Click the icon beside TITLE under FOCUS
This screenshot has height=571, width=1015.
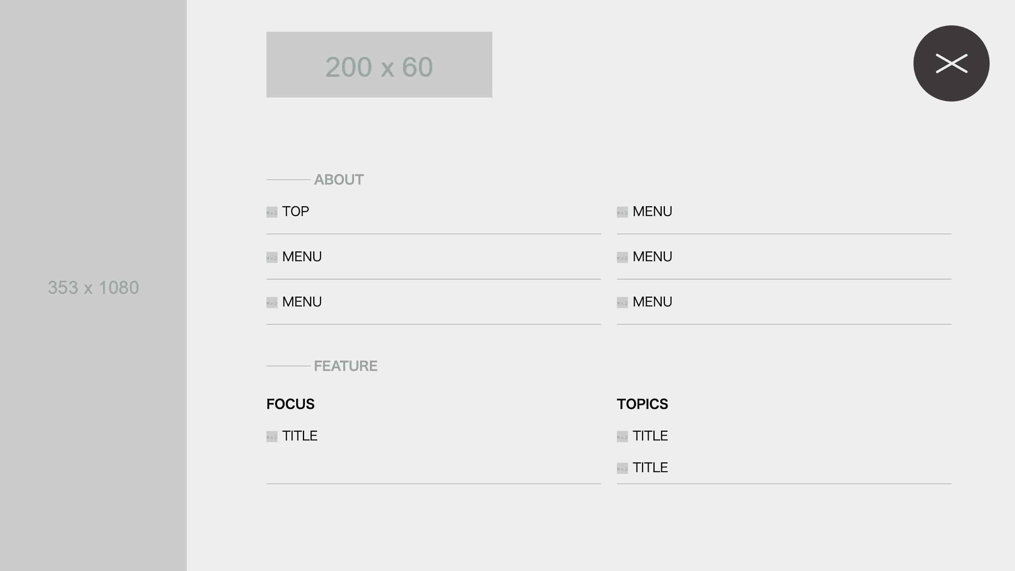(272, 437)
